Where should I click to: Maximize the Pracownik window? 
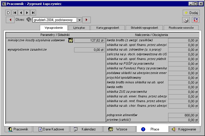195,4
